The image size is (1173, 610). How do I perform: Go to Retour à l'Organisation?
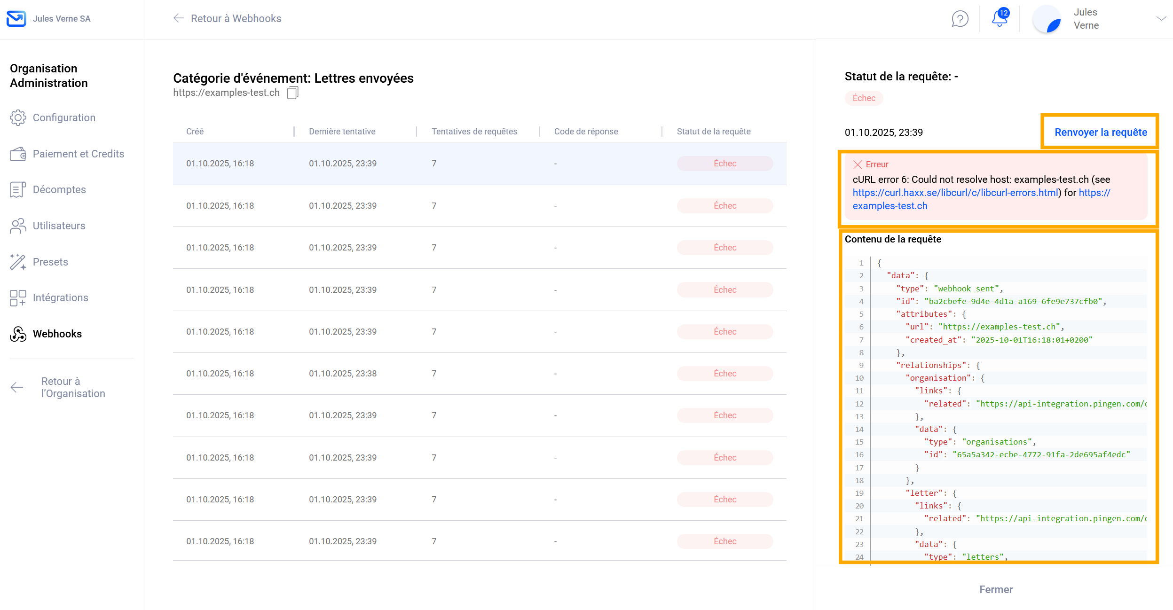(73, 387)
